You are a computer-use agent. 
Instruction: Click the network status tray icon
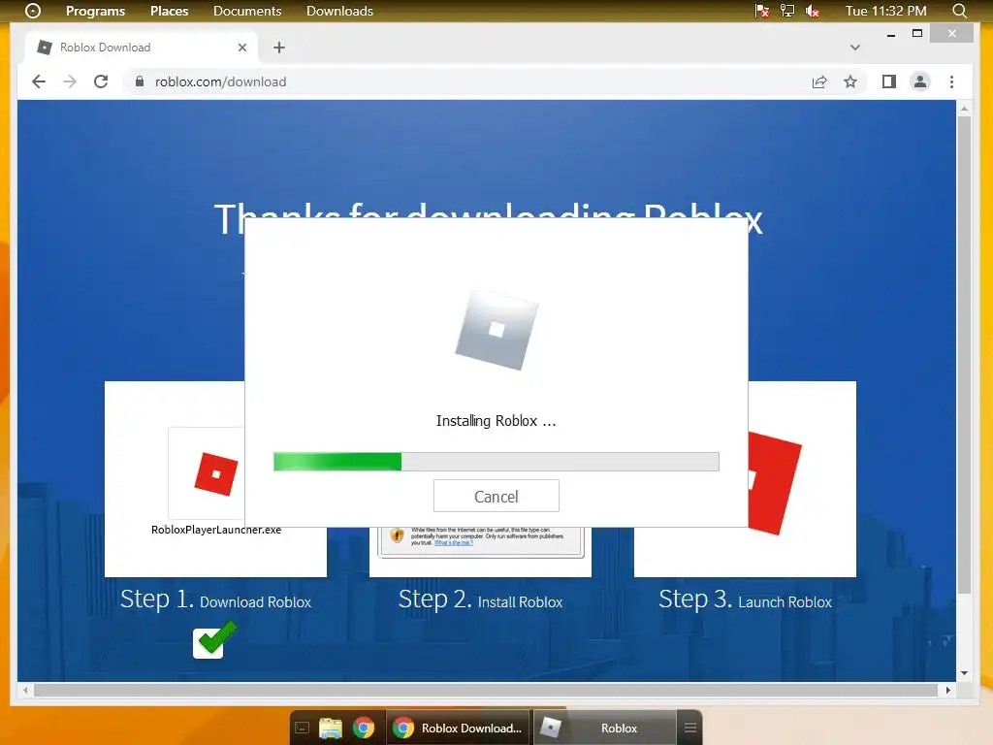point(787,11)
